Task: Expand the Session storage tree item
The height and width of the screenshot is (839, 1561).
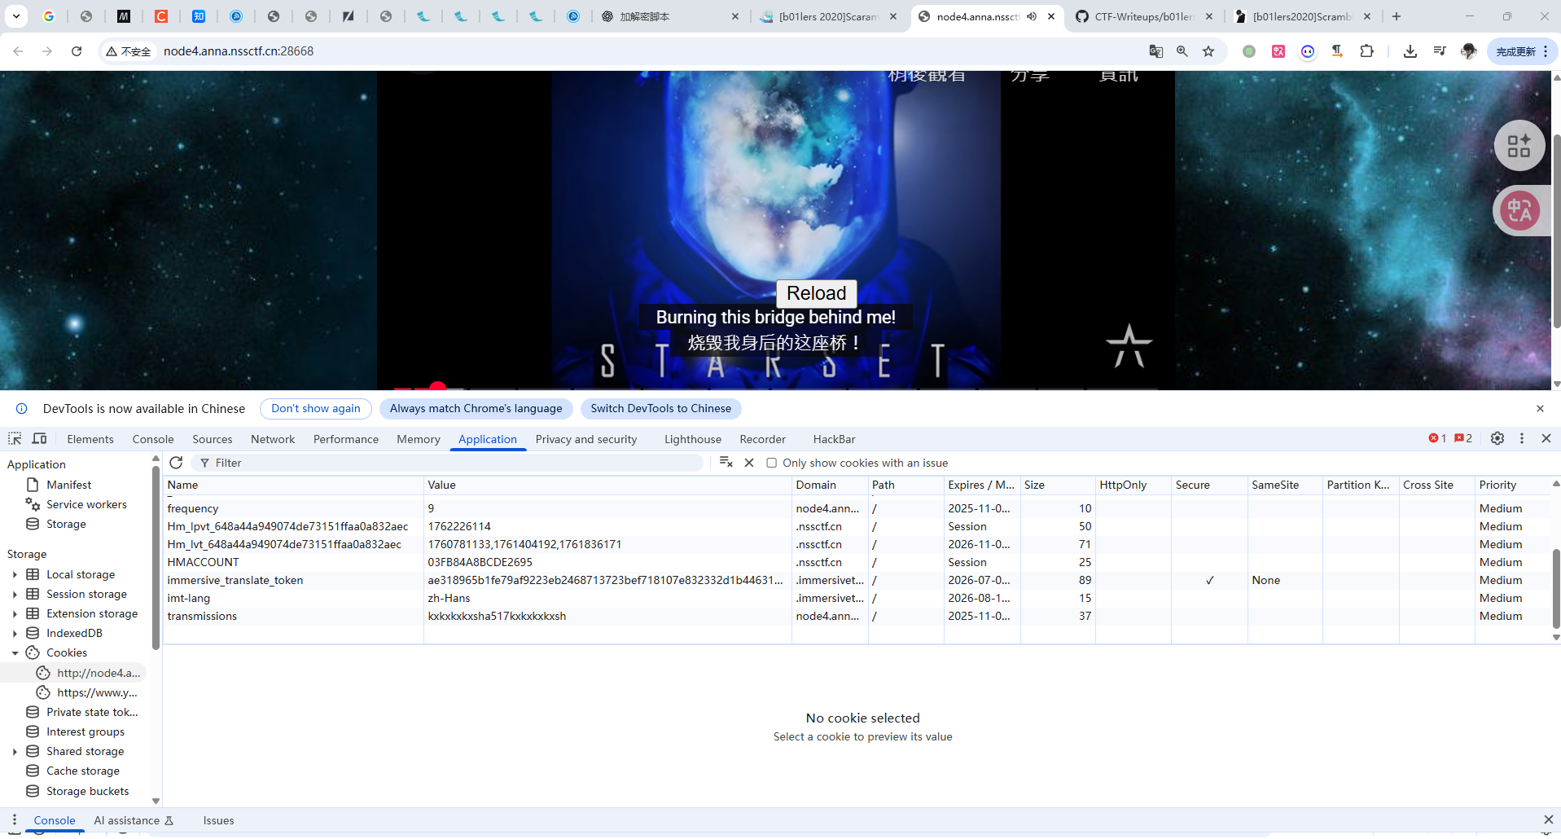Action: tap(15, 594)
